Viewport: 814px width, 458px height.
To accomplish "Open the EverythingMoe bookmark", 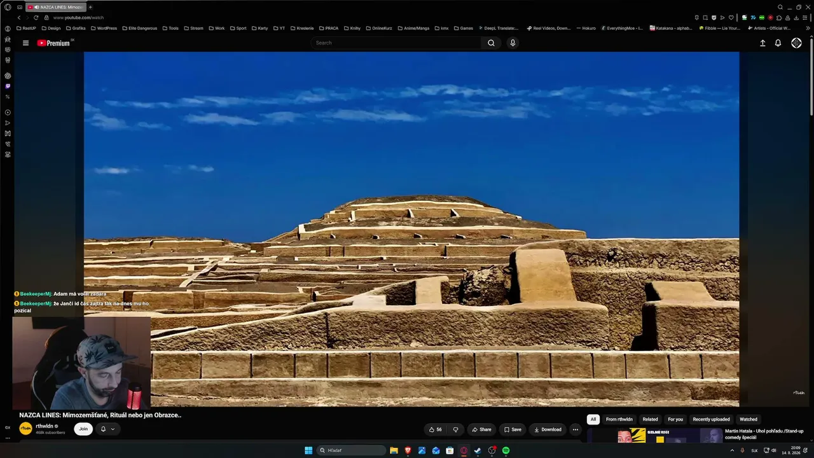I will [x=622, y=29].
